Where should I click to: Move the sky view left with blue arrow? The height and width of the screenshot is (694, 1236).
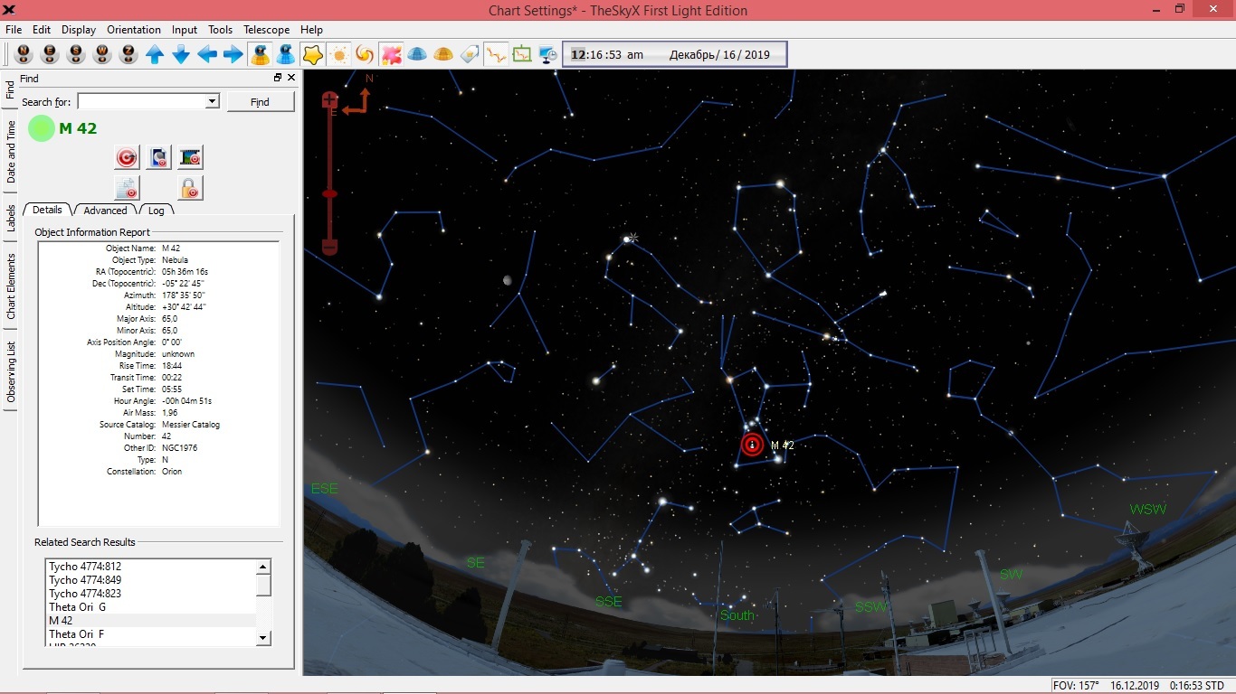(x=207, y=54)
